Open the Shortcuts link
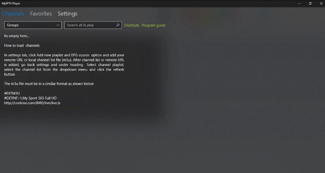The height and width of the screenshot is (173, 325). click(x=132, y=25)
